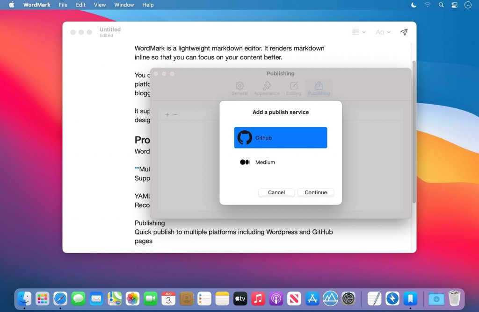Open the General preferences tab

[x=239, y=88]
